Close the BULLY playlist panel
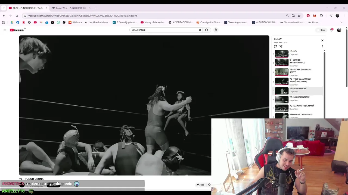348x195 pixels. [x=322, y=41]
